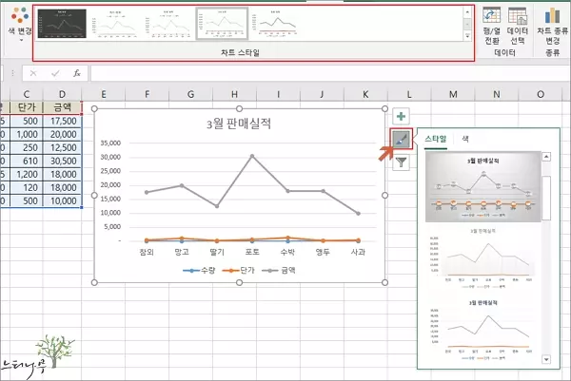The image size is (571, 381).
Task: Select the second style thumbnail in flyout
Action: pyautogui.click(x=483, y=257)
